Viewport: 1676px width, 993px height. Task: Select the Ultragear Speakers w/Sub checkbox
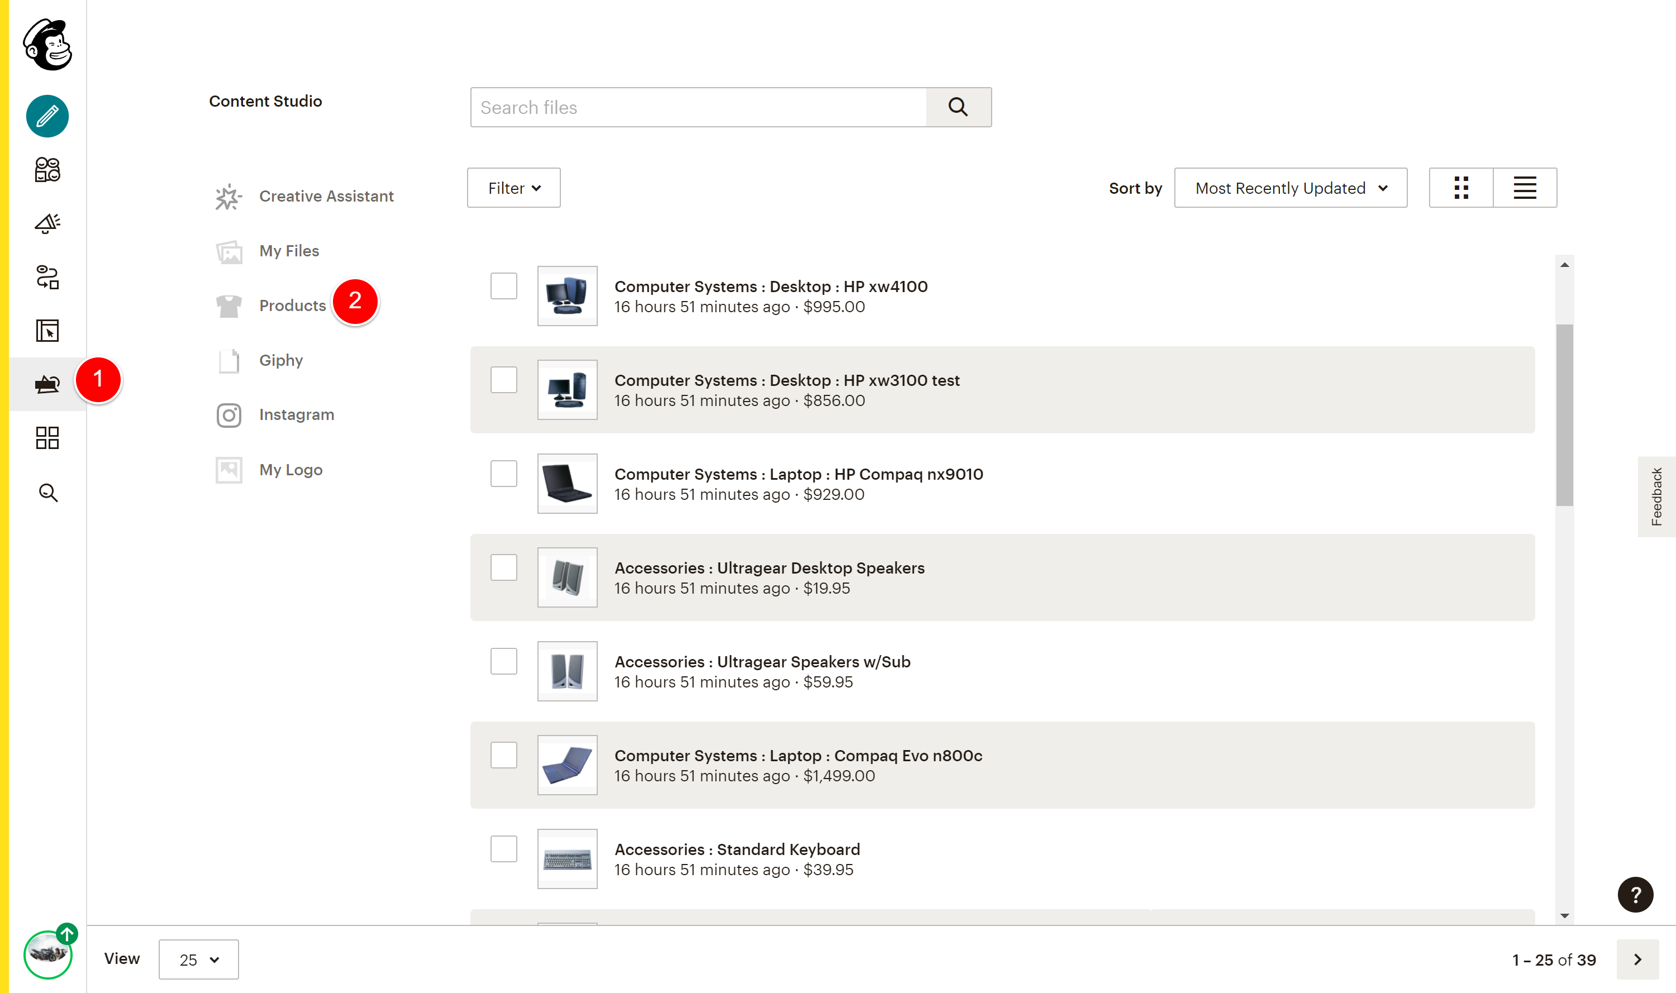pyautogui.click(x=503, y=661)
